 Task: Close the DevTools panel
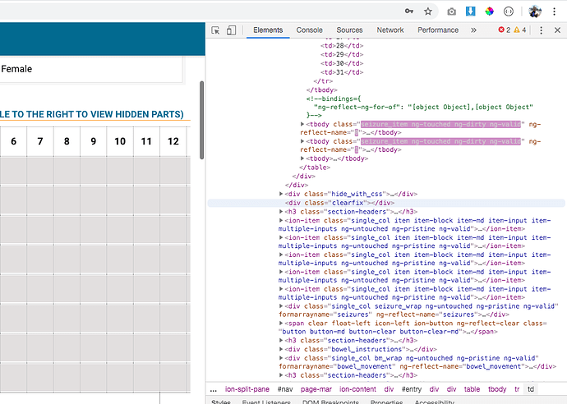click(x=556, y=30)
